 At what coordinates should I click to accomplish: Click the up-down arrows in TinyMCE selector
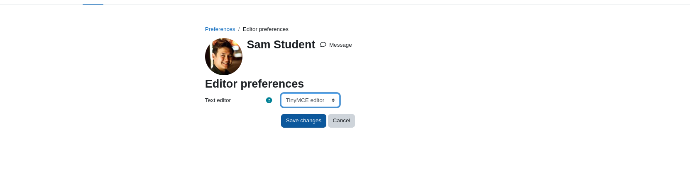click(x=333, y=100)
